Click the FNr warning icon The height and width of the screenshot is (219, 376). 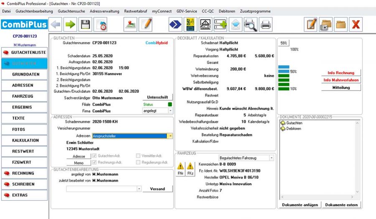tap(181, 169)
